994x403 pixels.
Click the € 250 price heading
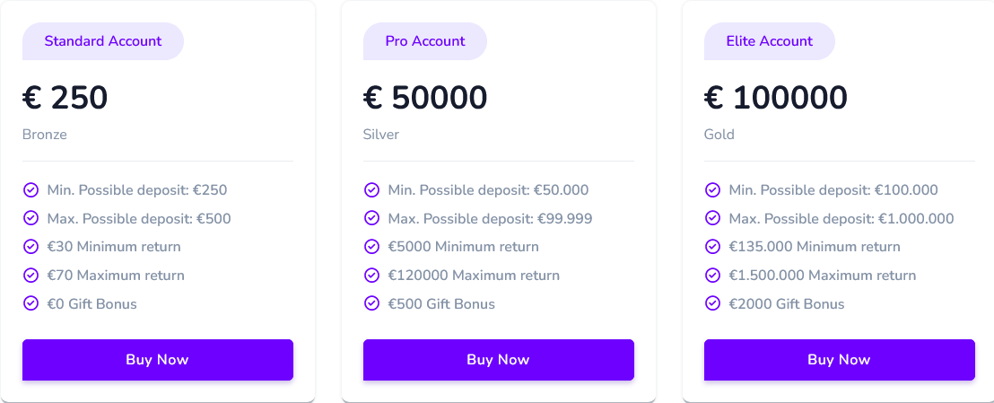[x=65, y=99]
